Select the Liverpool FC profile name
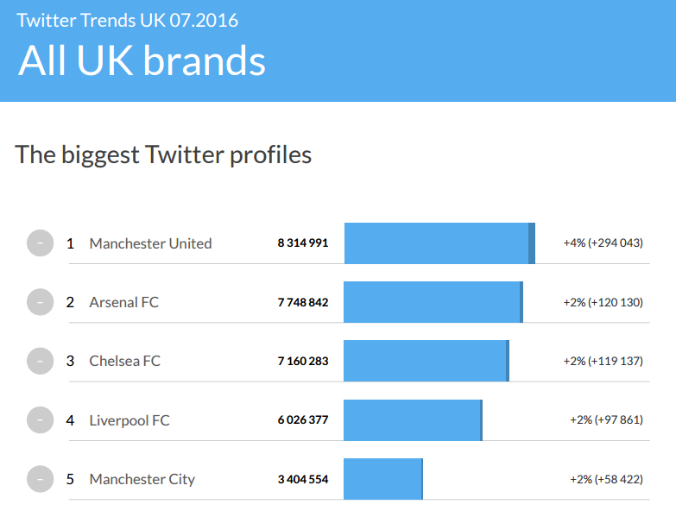Screen dimensions: 676x517 pyautogui.click(x=130, y=420)
